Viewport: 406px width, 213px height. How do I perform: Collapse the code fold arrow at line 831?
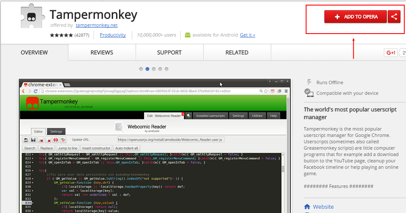point(33,191)
